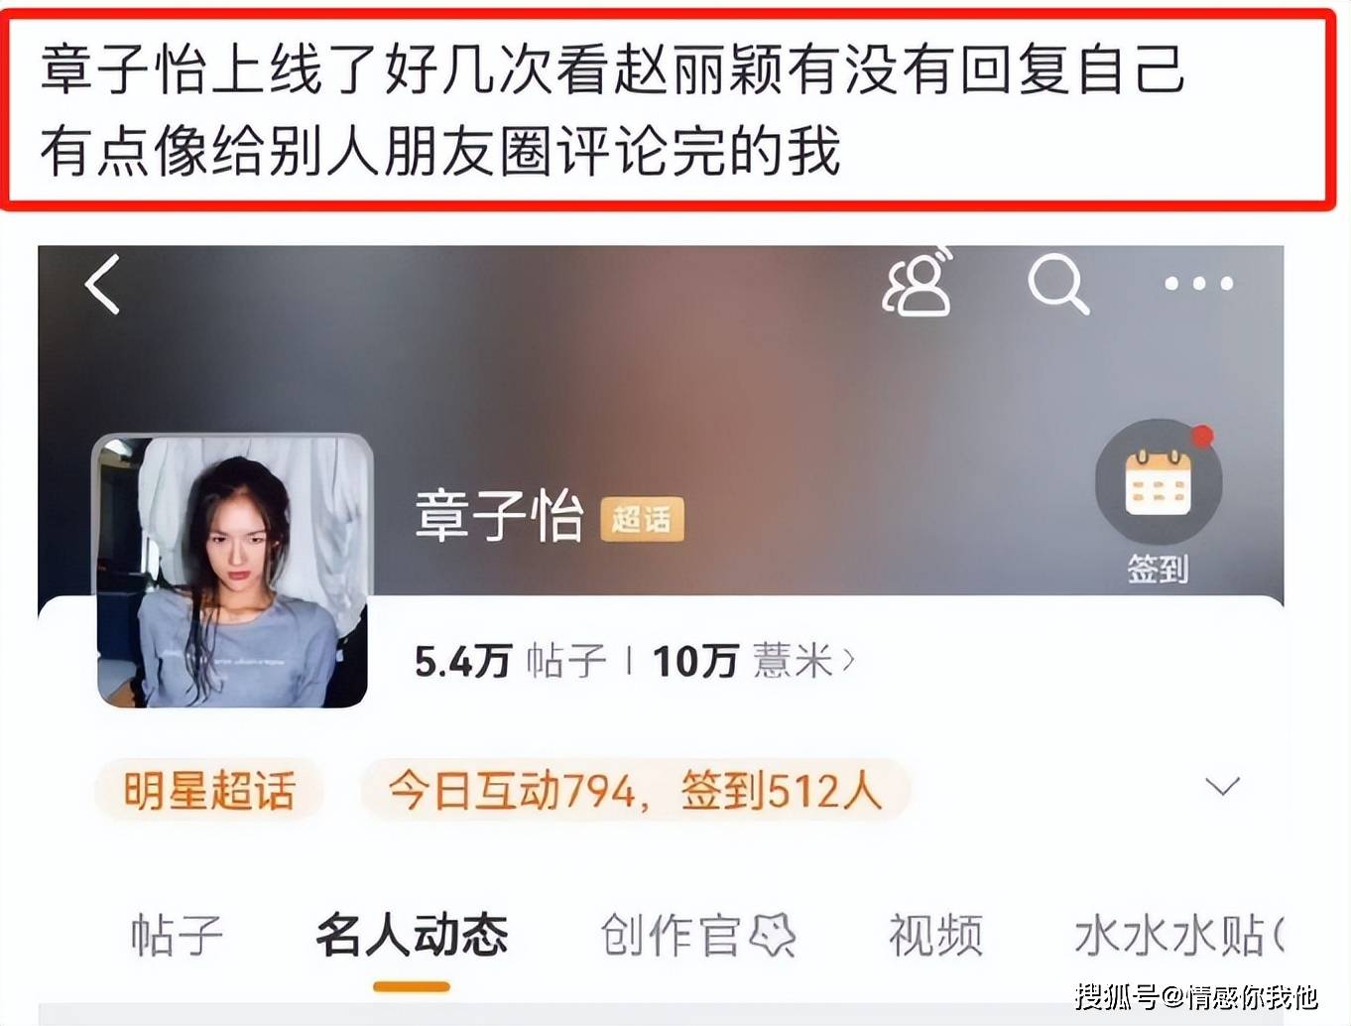
Task: Click the 明星超话 tag
Action: point(209,791)
